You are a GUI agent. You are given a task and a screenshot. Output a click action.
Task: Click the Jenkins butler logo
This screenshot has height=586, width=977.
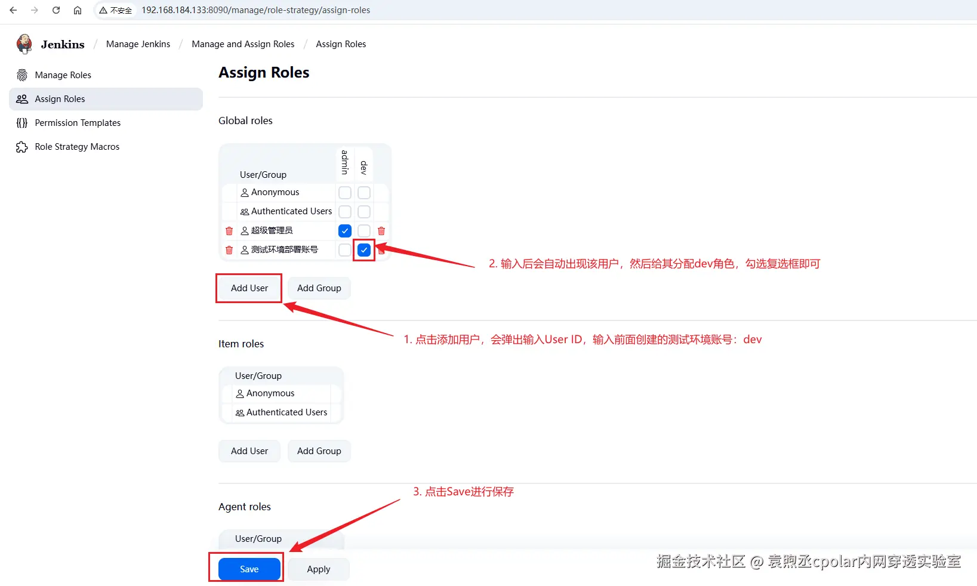point(24,44)
